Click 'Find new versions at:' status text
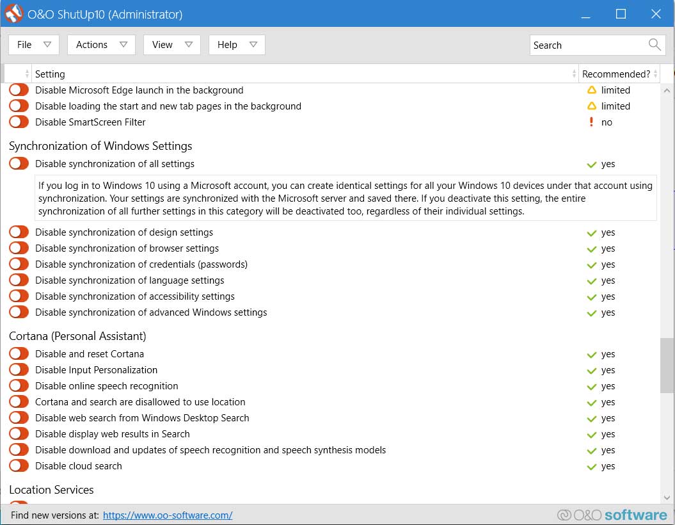 (54, 515)
